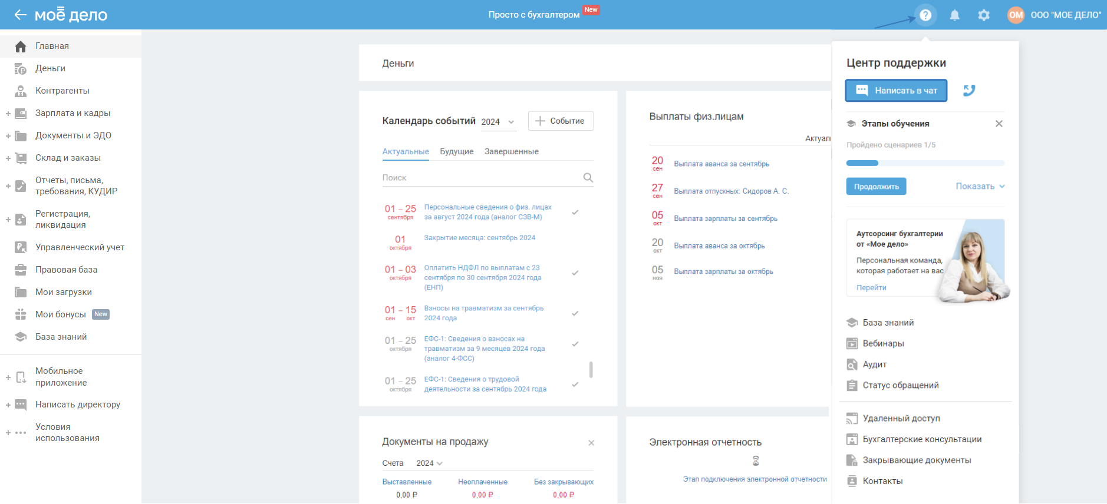Click the Контрагенты person icon in sidebar
The height and width of the screenshot is (504, 1107).
pyautogui.click(x=21, y=91)
